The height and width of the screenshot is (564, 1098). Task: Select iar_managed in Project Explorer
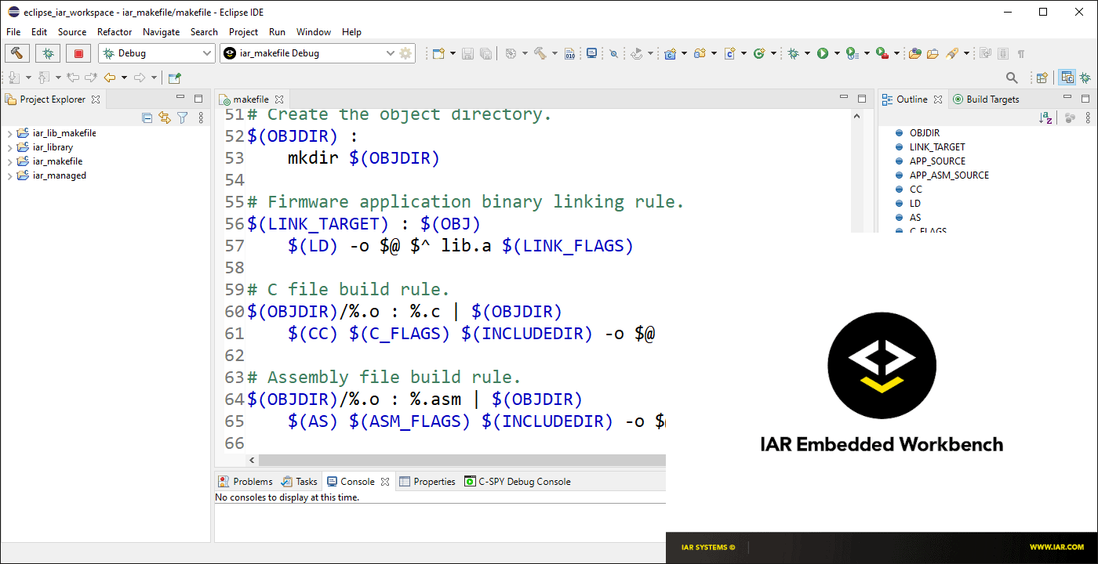click(60, 175)
